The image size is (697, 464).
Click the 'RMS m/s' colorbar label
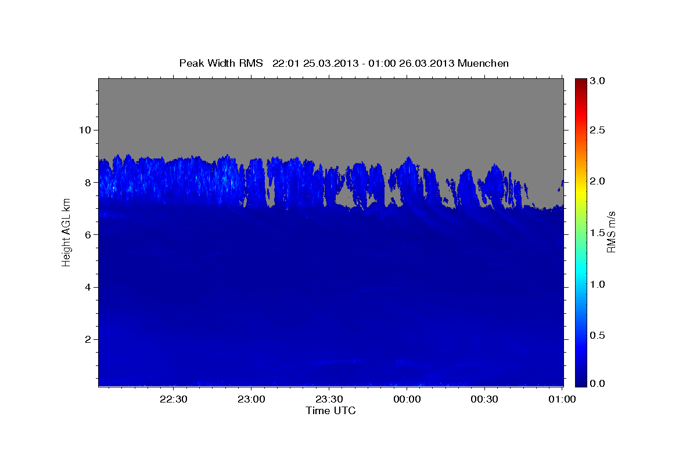[611, 232]
